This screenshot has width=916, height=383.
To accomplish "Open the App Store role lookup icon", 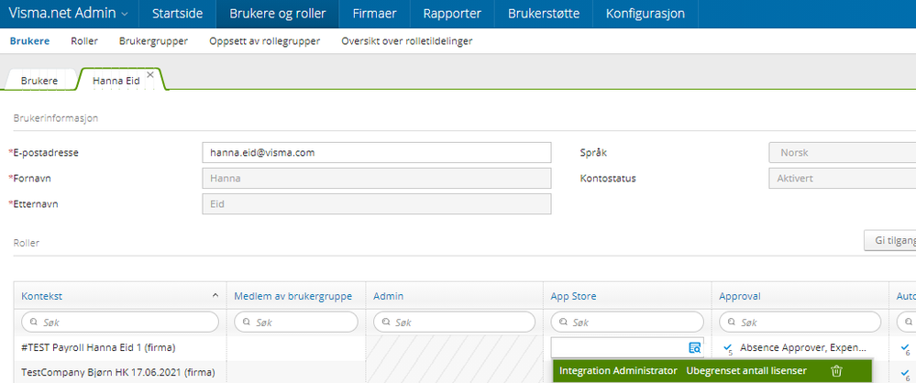I will (695, 348).
